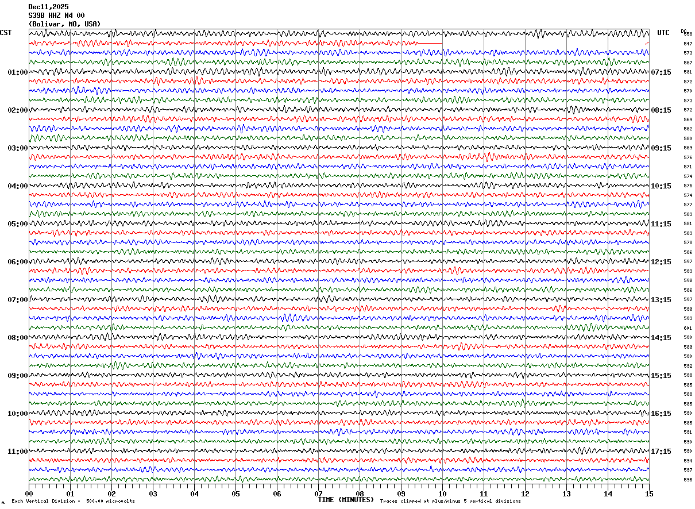Click the DC offset value "562"
Screen dimensions: 695x509
click(x=688, y=129)
